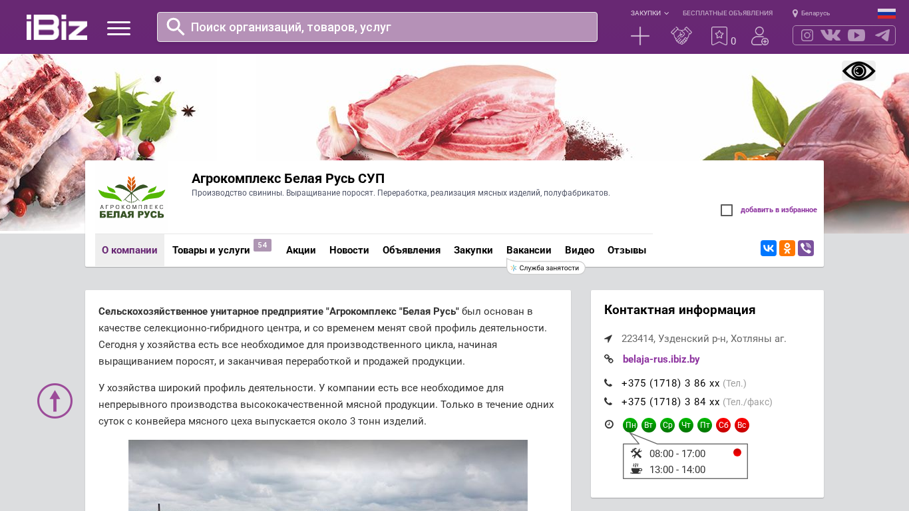Open the iBiz home logo

pos(57,27)
